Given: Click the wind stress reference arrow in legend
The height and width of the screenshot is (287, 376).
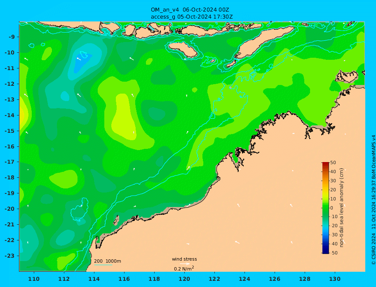Looking at the screenshot, I should (185, 264).
